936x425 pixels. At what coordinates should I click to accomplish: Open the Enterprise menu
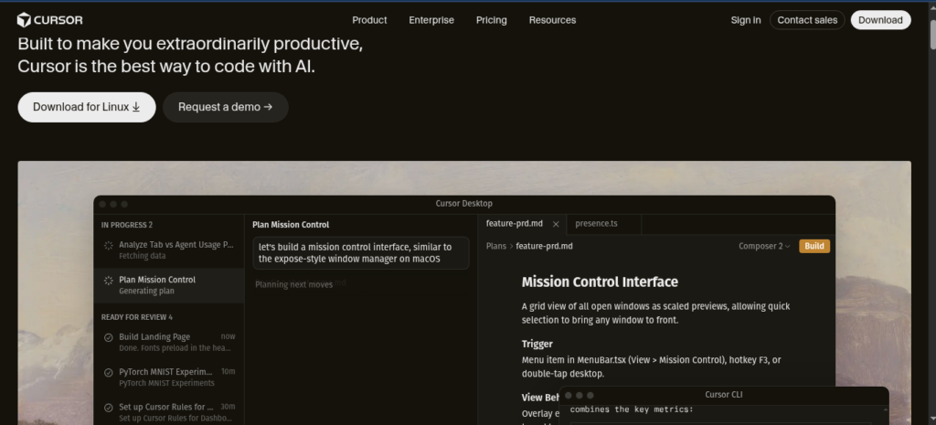click(431, 20)
